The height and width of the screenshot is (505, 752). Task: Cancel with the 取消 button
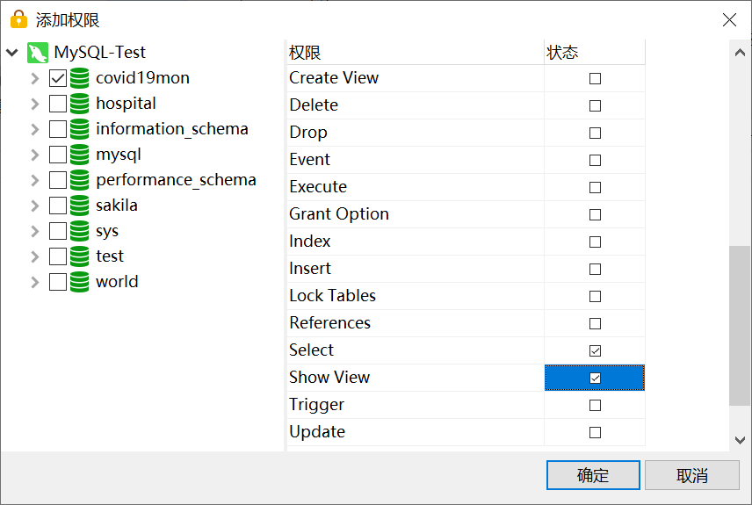692,475
